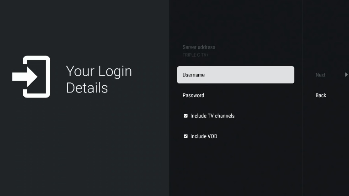Click the door frame of login icon
Screen dimensions: 349x196
44,77
